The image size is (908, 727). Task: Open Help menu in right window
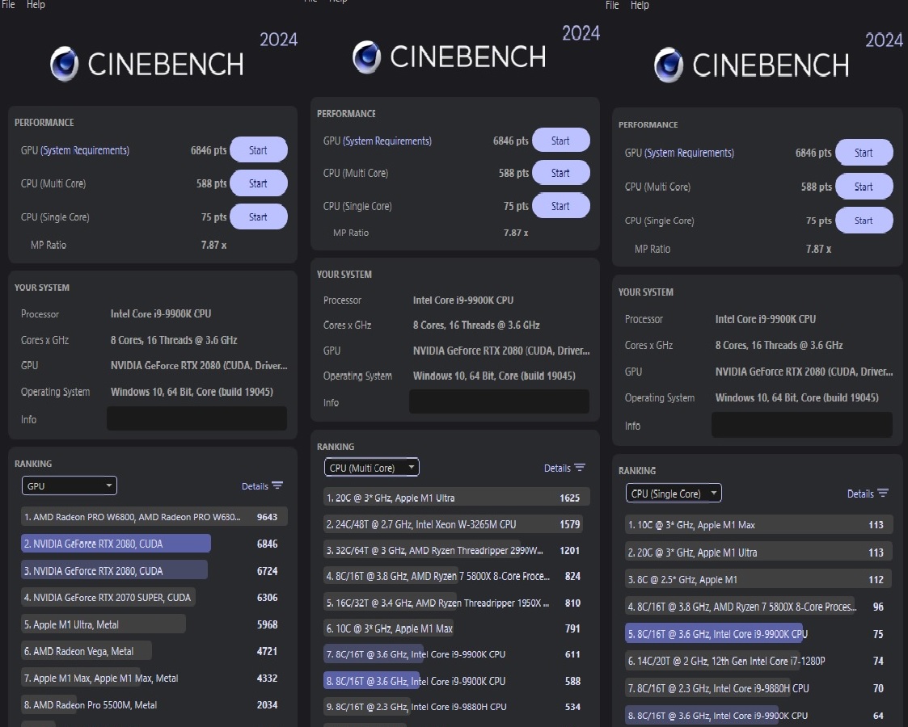coord(640,5)
